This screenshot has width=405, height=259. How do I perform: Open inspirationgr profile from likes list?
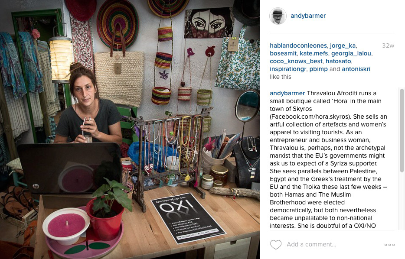[x=288, y=69]
